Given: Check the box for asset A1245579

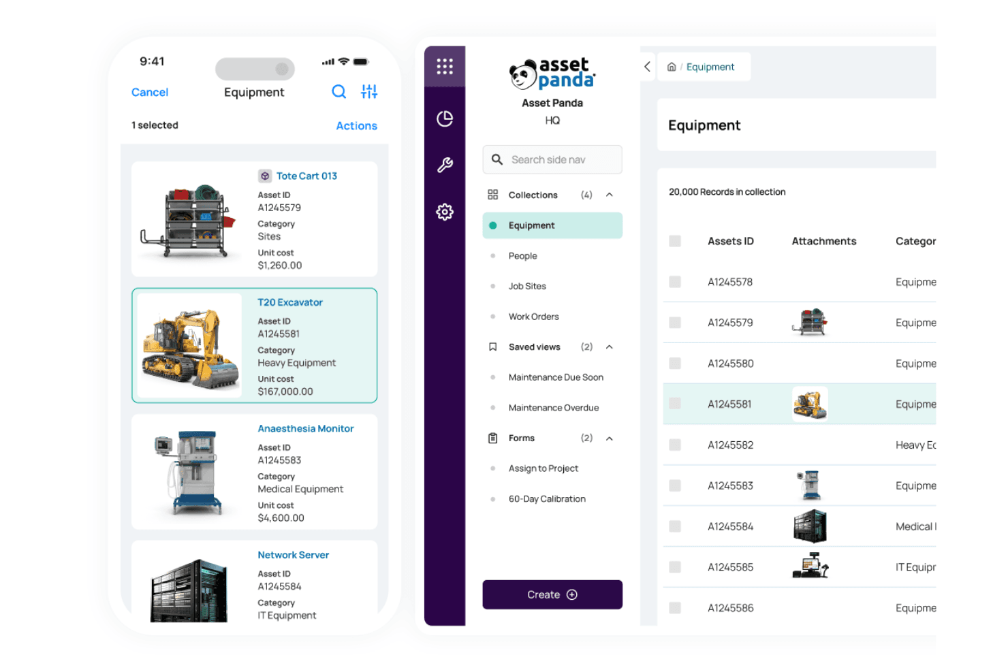Looking at the screenshot, I should pos(675,323).
